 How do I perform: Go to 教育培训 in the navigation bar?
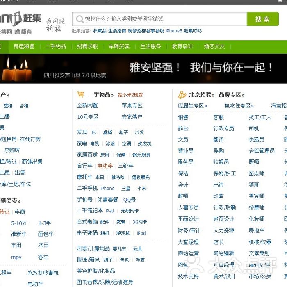[182, 46]
